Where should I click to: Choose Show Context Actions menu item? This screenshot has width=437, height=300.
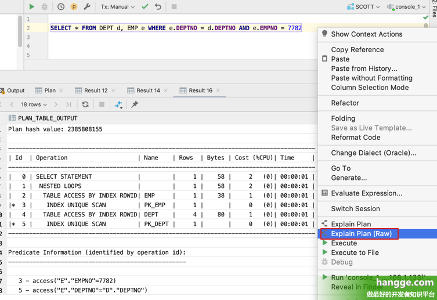(377, 34)
